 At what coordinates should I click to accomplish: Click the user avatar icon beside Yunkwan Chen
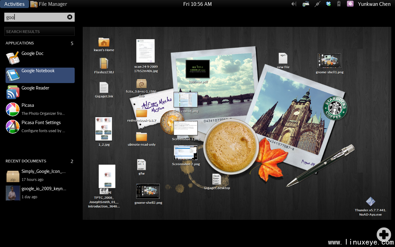(x=350, y=4)
